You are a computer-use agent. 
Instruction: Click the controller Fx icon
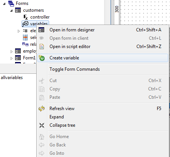click(x=26, y=17)
